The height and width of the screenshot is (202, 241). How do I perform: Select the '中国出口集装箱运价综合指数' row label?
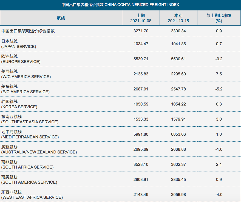28,31
